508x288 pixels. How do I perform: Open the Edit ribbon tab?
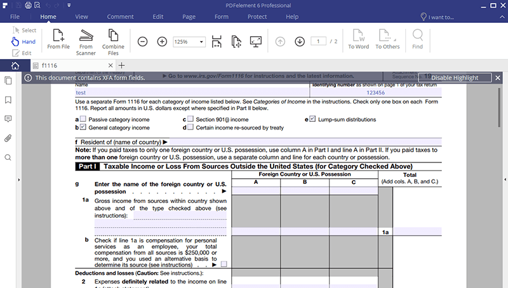point(157,16)
